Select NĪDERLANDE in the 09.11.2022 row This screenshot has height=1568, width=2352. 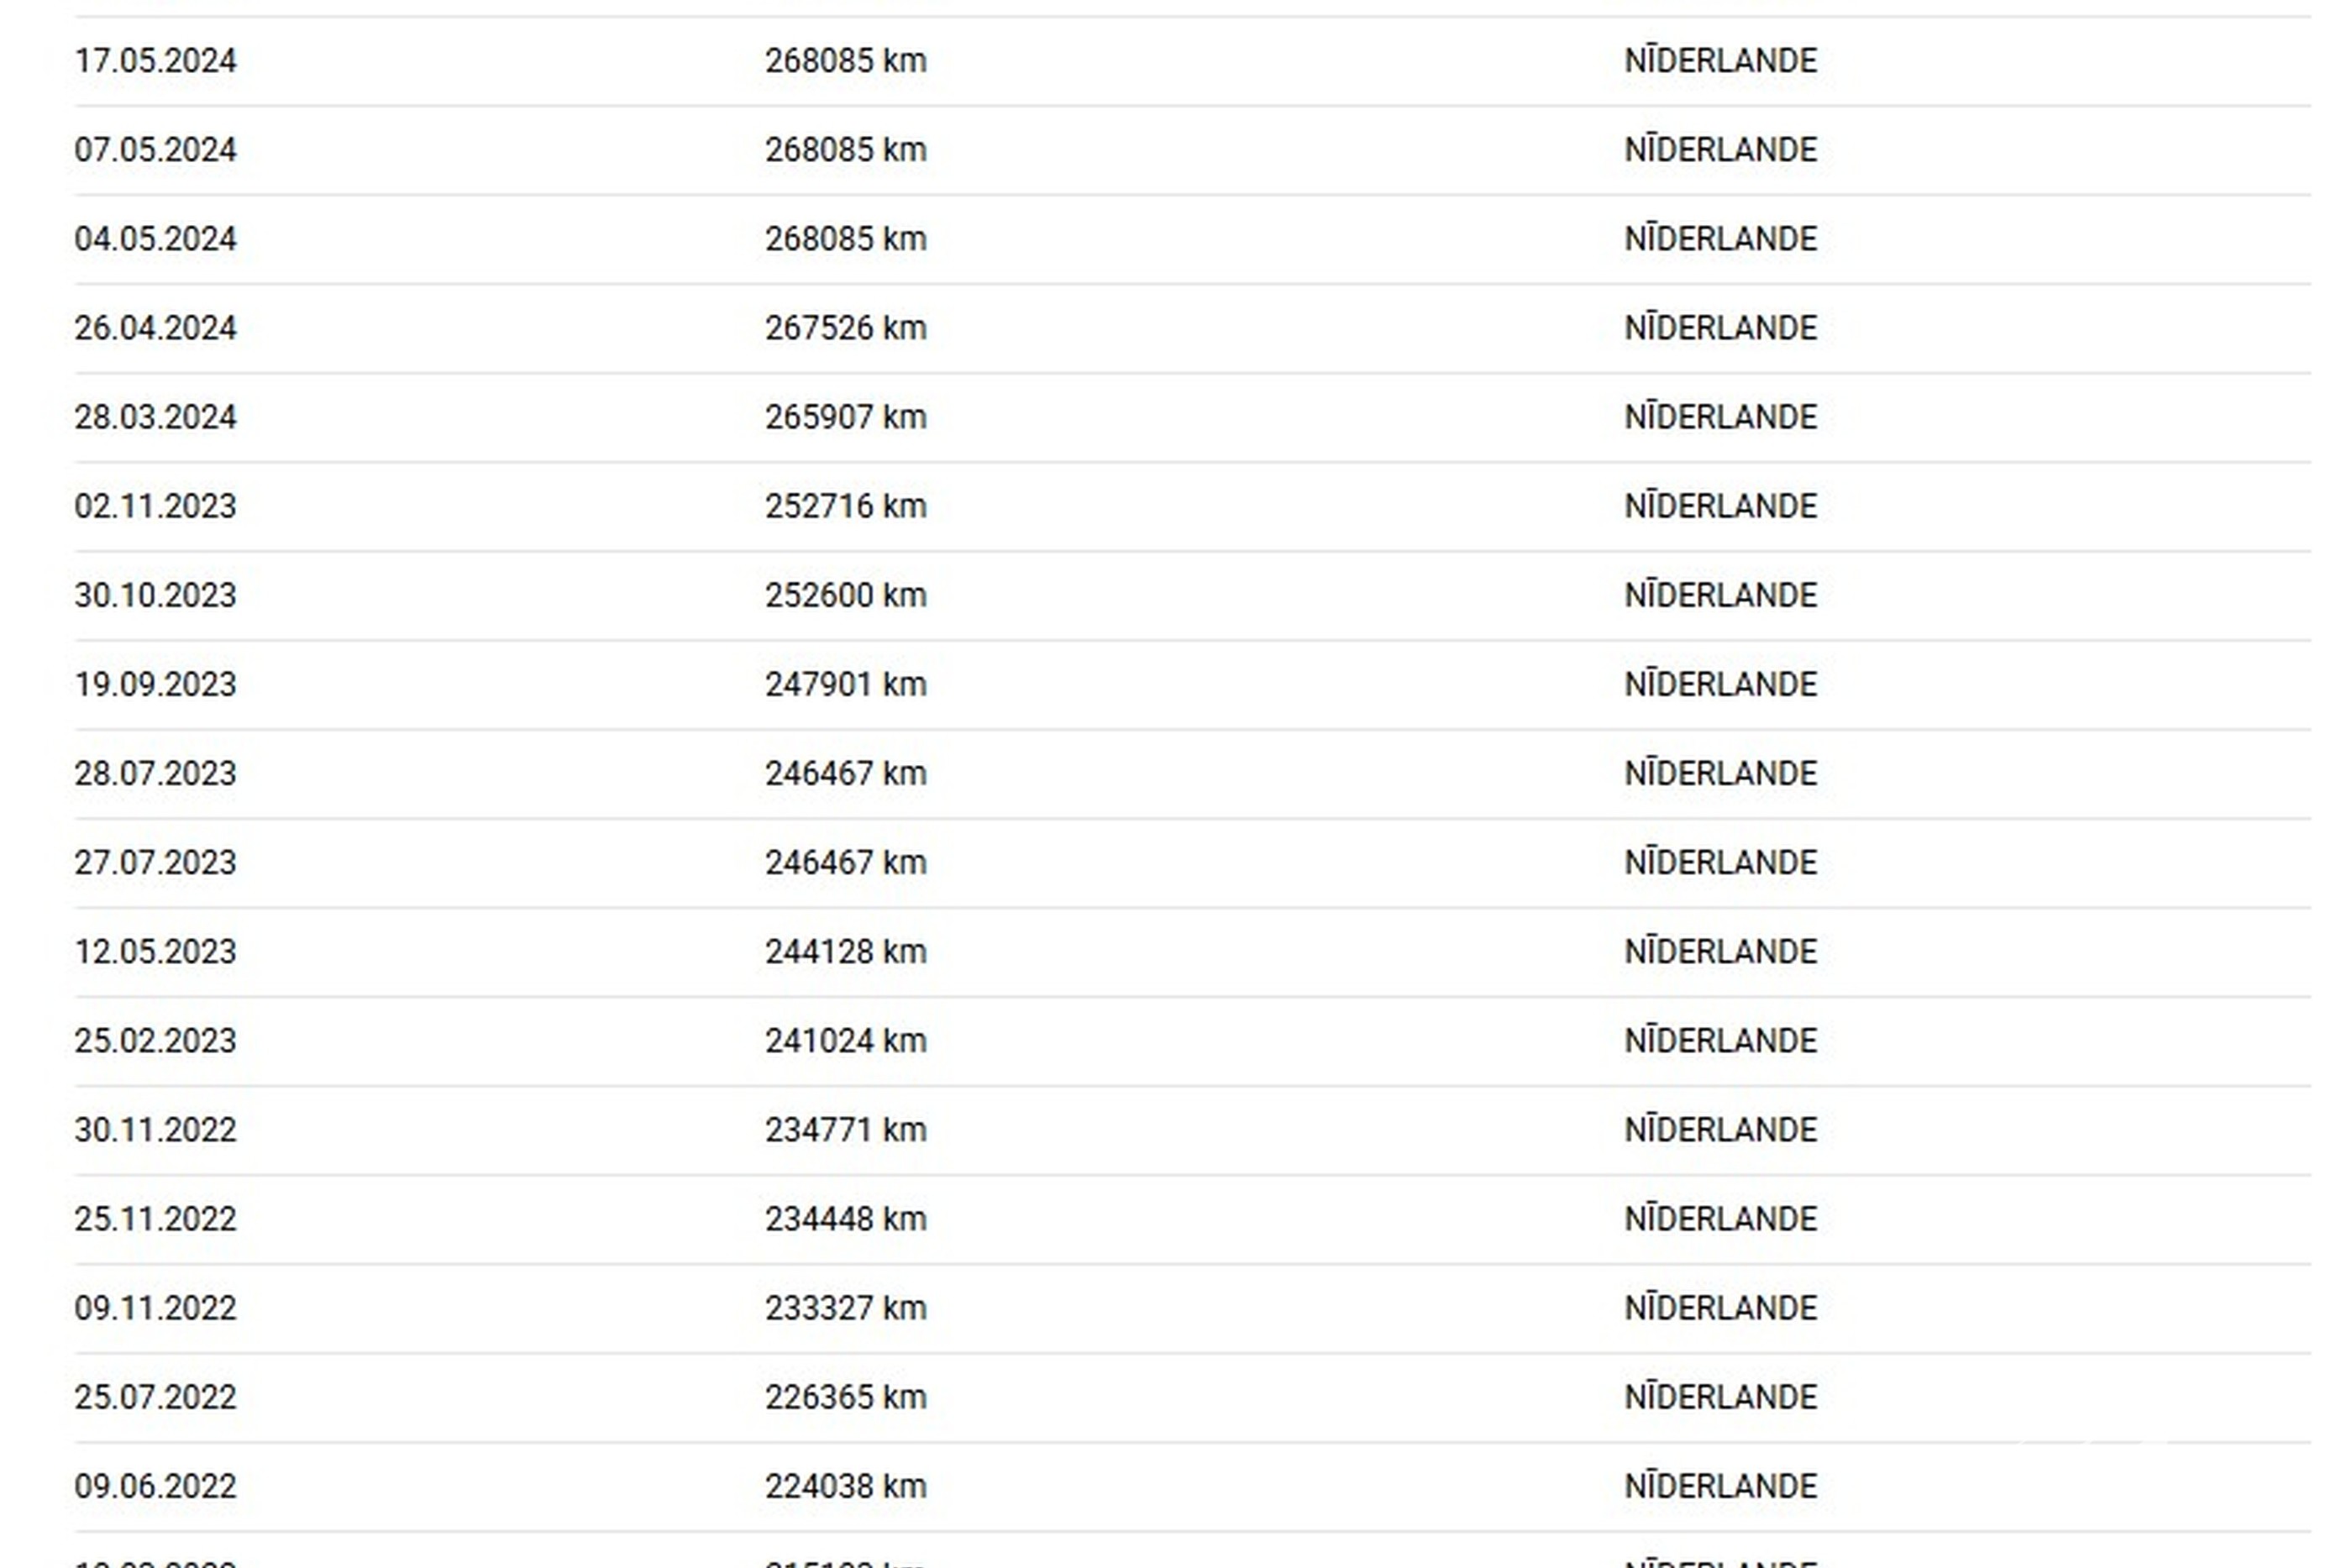[1720, 1308]
